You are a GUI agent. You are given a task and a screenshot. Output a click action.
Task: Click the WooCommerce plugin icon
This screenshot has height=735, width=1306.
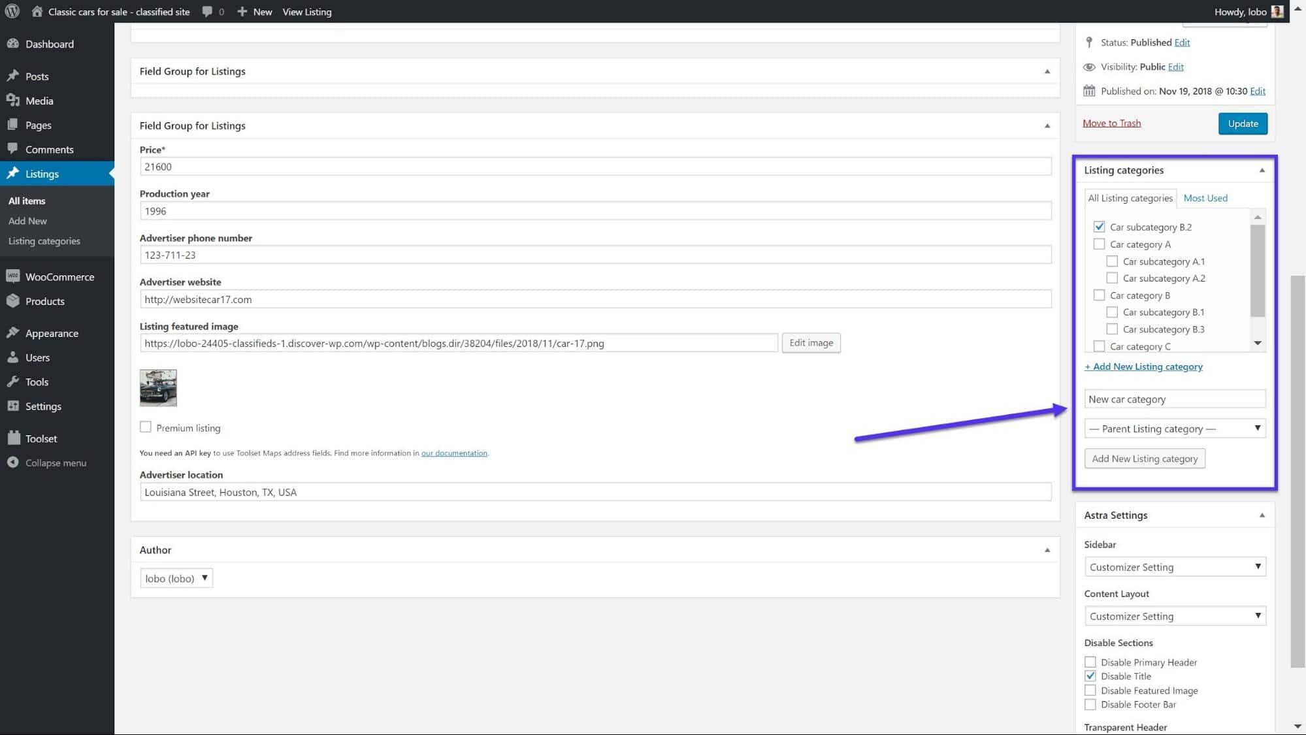[x=12, y=276]
